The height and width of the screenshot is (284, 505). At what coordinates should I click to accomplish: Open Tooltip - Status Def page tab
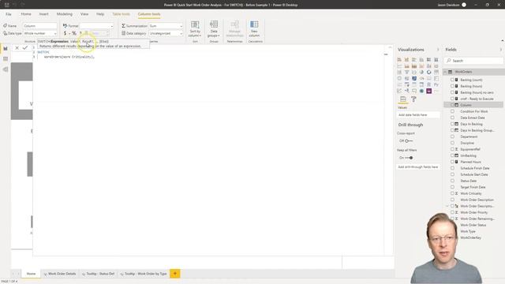pyautogui.click(x=98, y=274)
